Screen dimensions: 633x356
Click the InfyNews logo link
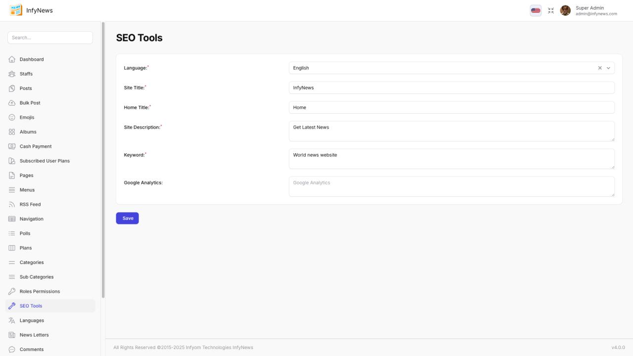click(x=31, y=10)
